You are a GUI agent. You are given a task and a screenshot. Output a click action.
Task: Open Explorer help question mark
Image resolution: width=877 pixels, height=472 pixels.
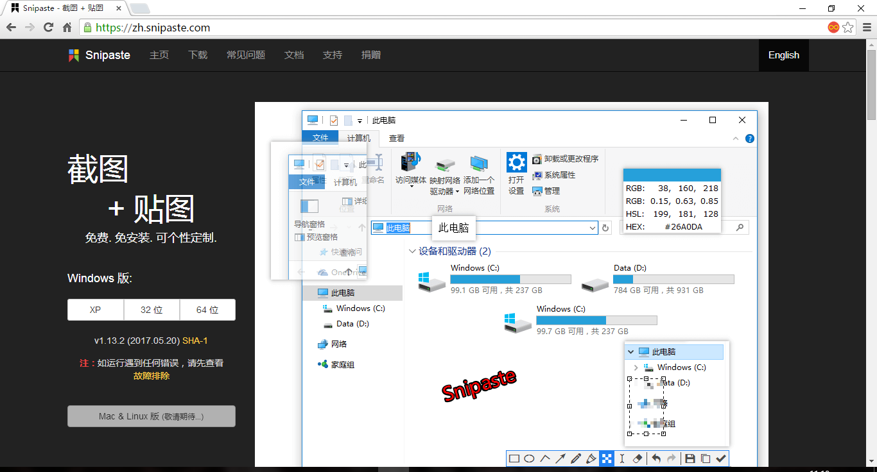tap(749, 139)
